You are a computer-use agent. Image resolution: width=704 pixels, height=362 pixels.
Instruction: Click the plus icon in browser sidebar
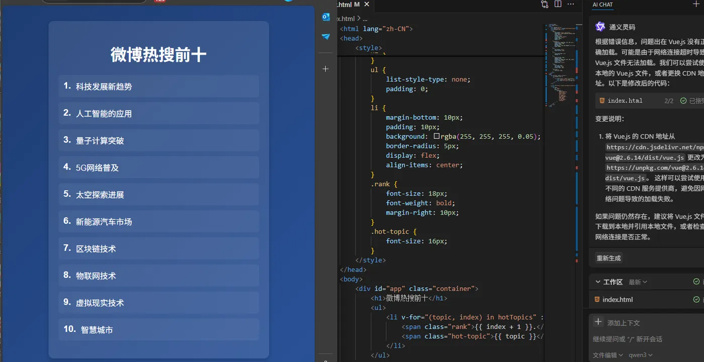tap(326, 68)
